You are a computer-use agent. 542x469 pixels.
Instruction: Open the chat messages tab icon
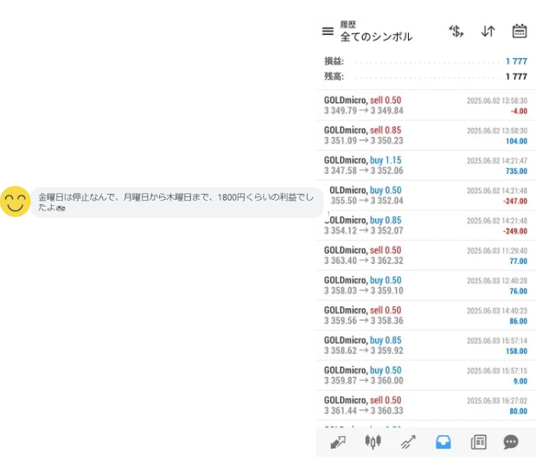pos(511,442)
